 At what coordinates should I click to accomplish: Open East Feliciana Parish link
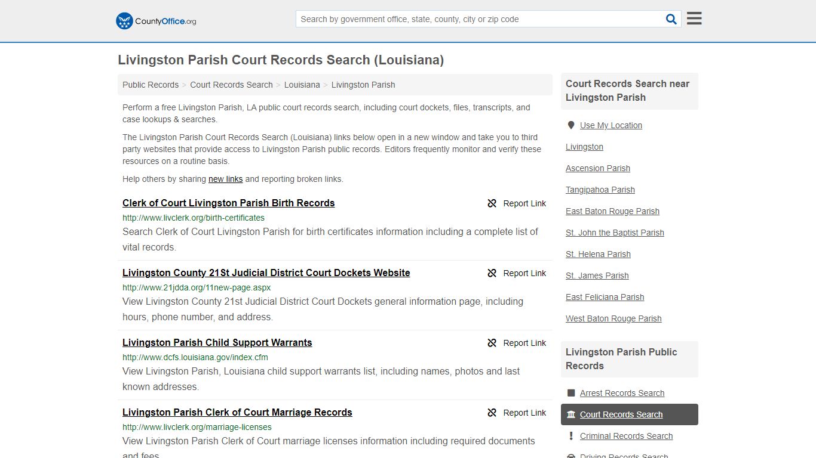[605, 297]
